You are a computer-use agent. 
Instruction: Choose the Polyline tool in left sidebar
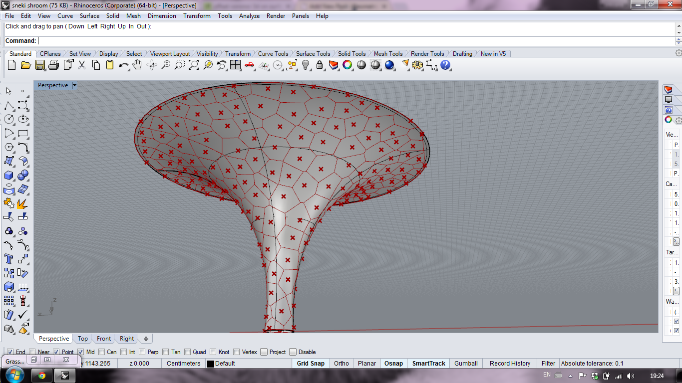pyautogui.click(x=8, y=105)
